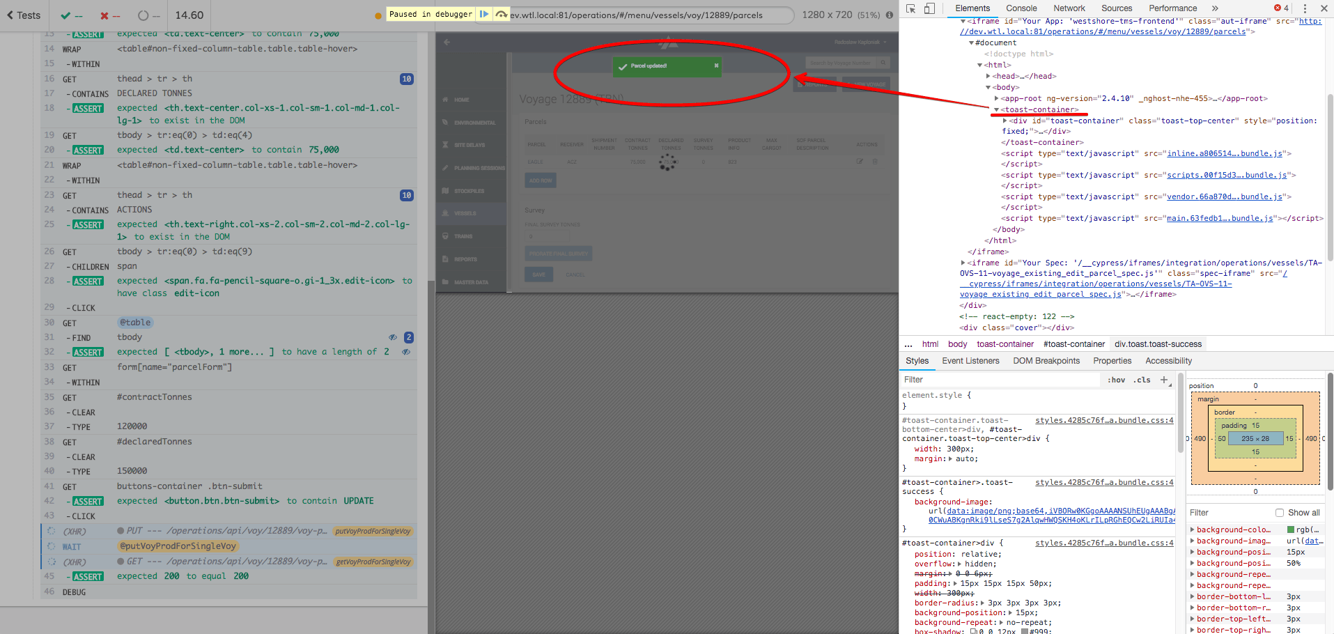
Task: Enable the Show all computed styles checkbox
Action: point(1280,513)
